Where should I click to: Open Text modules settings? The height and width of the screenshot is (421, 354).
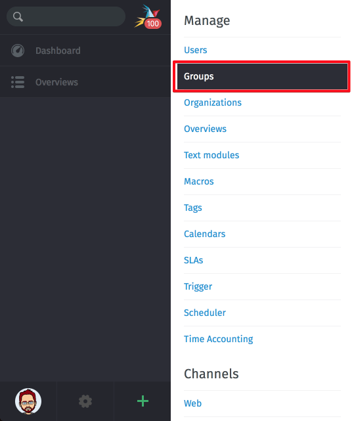(x=211, y=155)
